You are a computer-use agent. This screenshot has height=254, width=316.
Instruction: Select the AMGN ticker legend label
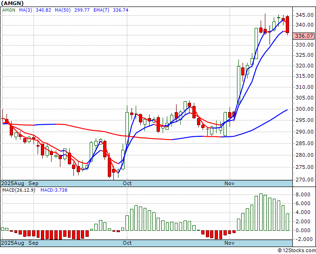(x=9, y=10)
